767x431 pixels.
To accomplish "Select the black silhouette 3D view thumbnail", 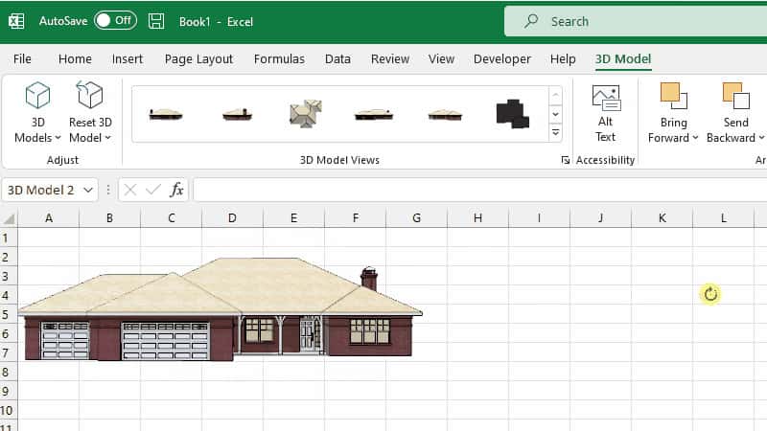I will coord(512,114).
